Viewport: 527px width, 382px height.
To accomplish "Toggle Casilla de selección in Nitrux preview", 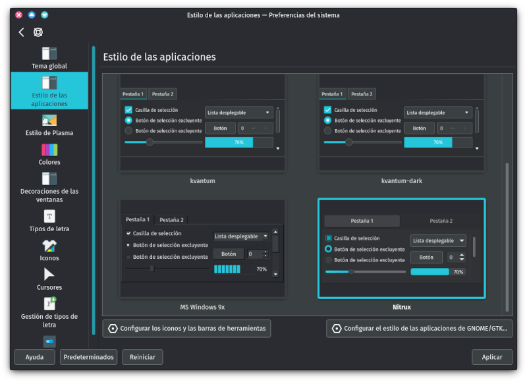I will 329,238.
